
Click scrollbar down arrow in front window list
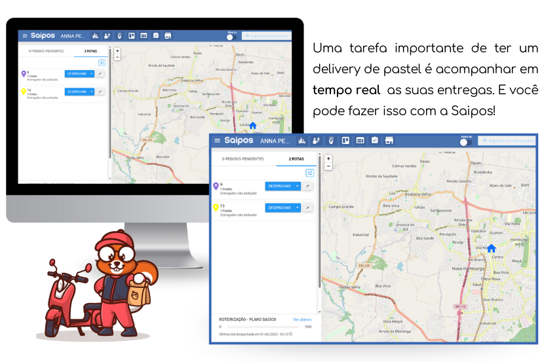319,312
